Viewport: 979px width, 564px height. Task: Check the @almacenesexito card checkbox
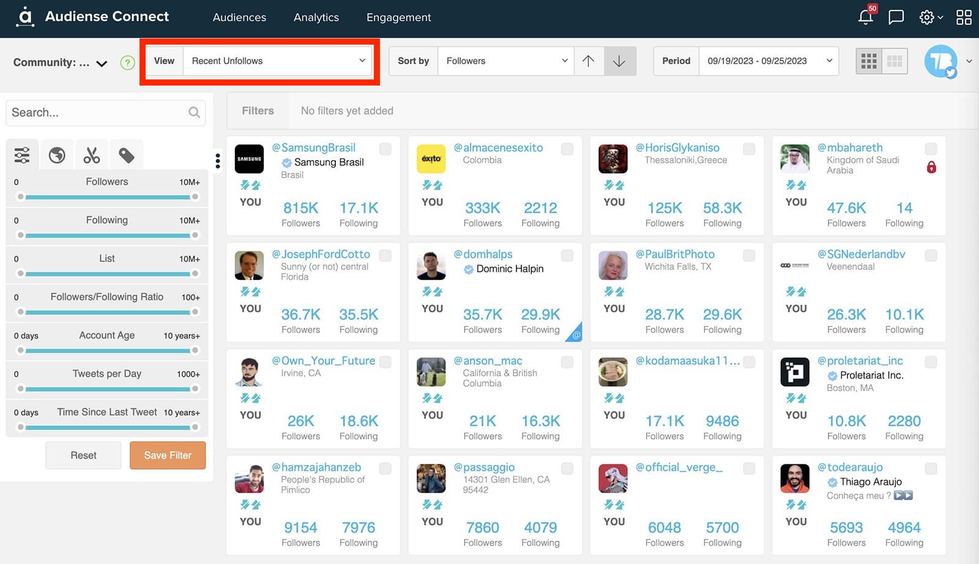coord(567,148)
